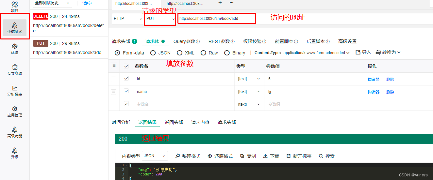The width and height of the screenshot is (433, 180).
Task: Toggle the empty parameter row checkbox
Action: pos(126,104)
